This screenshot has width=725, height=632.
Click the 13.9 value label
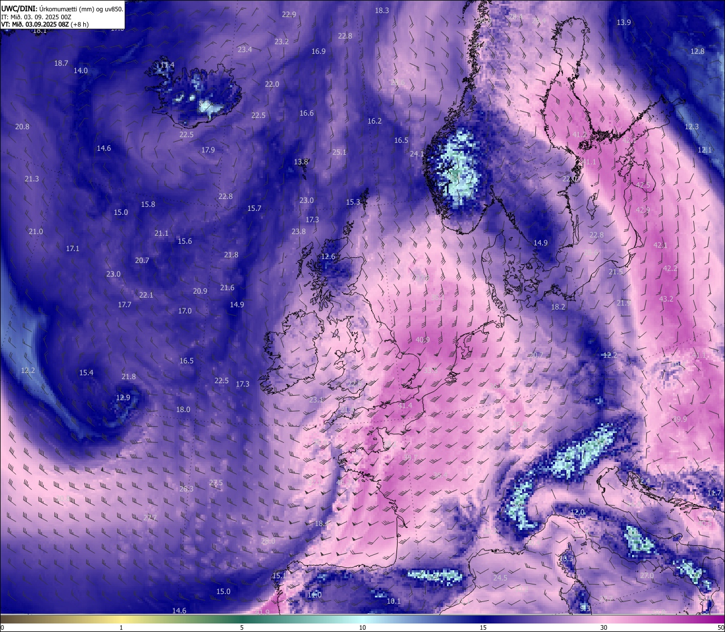click(x=624, y=22)
